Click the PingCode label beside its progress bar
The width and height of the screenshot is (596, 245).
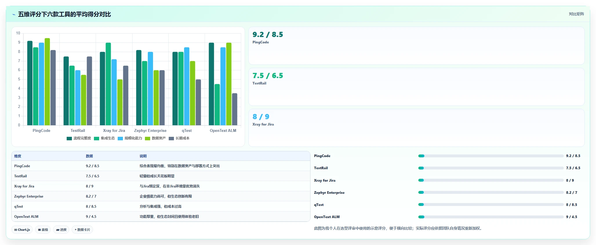(322, 156)
